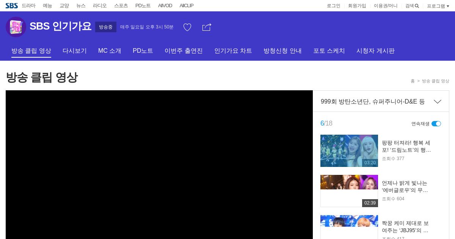Click the SBS logo
Image resolution: width=455 pixels, height=239 pixels.
point(12,6)
